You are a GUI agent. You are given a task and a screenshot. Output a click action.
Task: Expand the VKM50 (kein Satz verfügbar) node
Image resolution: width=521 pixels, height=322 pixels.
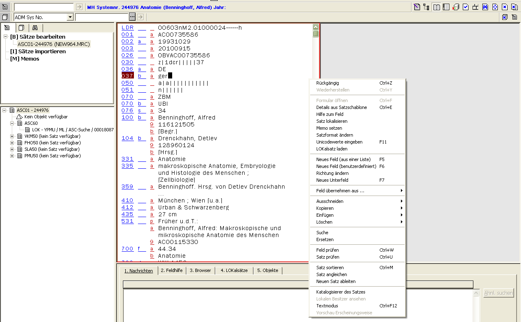[x=12, y=136]
